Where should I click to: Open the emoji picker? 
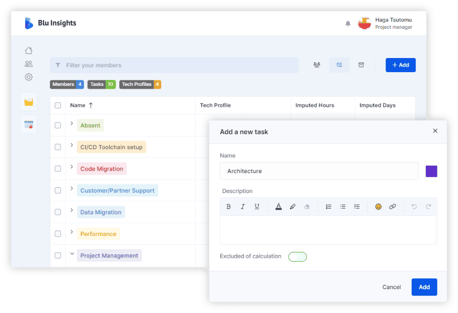(378, 207)
